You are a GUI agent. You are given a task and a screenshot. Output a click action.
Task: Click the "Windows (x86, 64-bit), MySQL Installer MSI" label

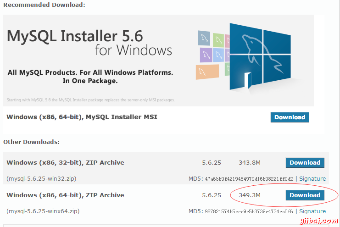click(x=82, y=117)
